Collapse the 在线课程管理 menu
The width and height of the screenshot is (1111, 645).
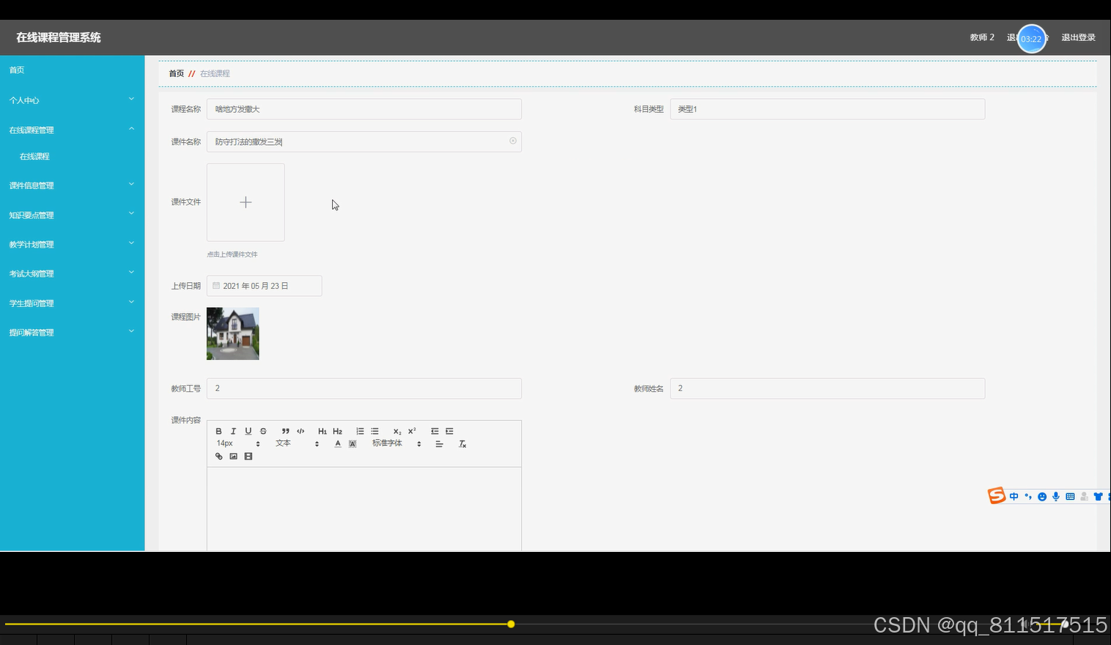pos(72,130)
